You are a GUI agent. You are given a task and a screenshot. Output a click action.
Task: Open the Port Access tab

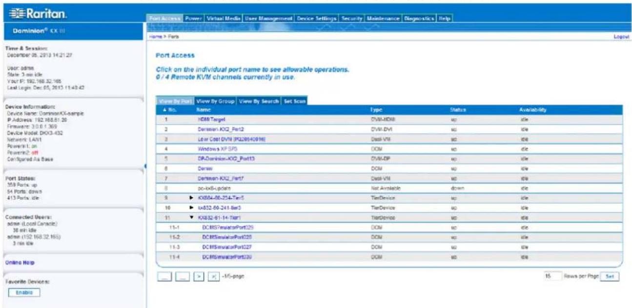(x=164, y=18)
